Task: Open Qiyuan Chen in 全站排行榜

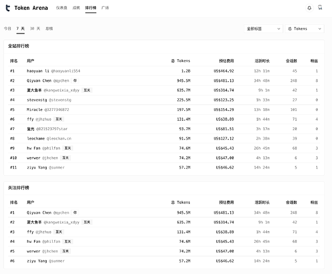Action: click(x=48, y=81)
